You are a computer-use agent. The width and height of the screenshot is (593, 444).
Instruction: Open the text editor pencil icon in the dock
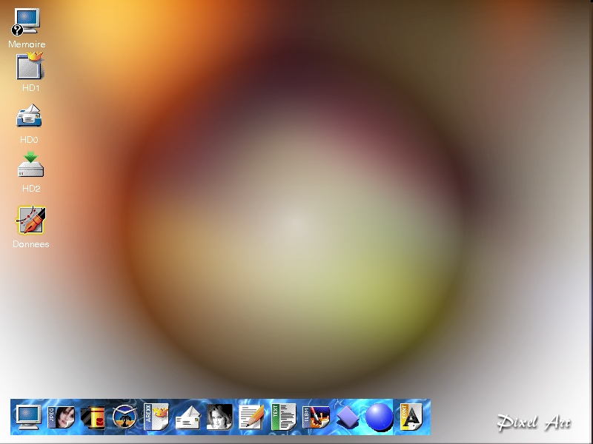251,417
